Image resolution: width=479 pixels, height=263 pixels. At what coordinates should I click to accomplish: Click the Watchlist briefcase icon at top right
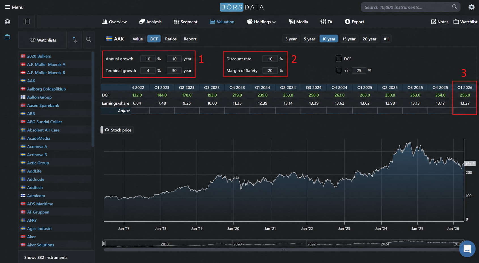coord(456,21)
